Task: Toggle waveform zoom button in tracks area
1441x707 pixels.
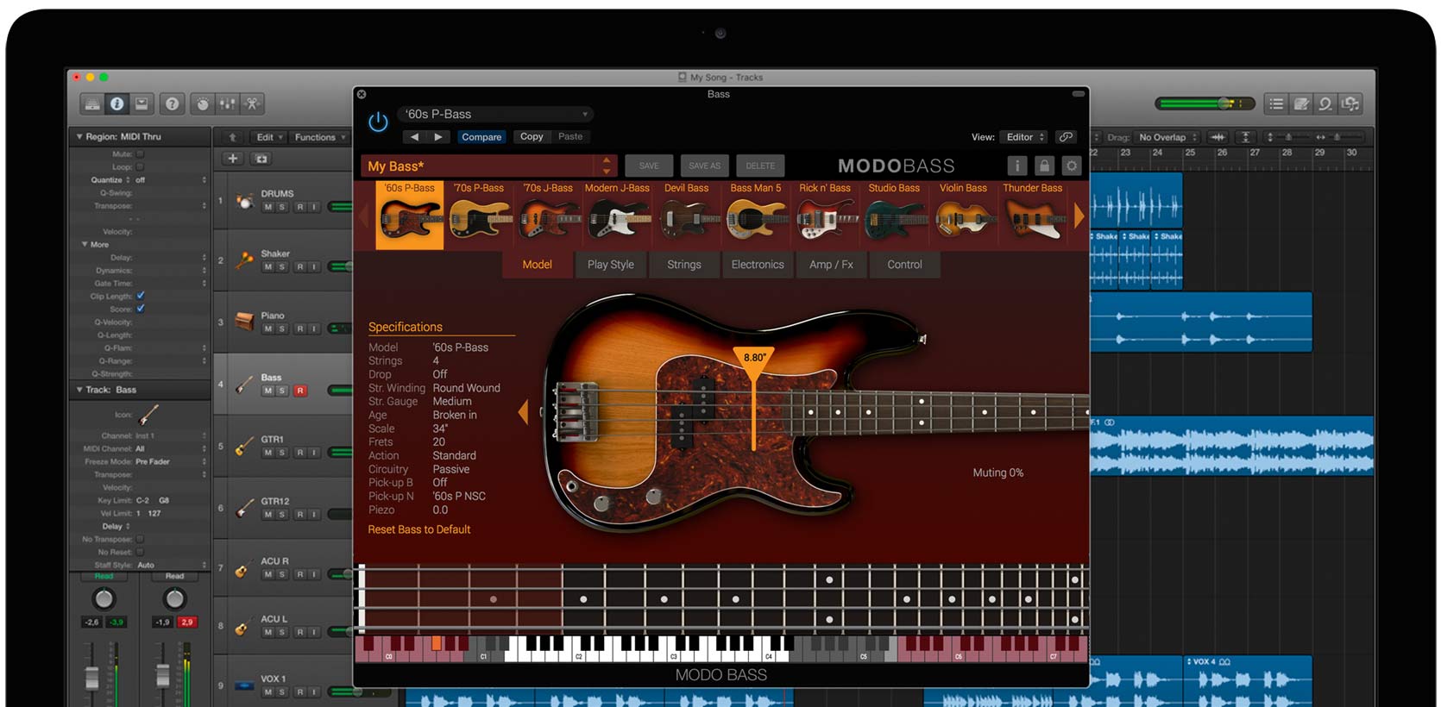Action: (x=1218, y=137)
